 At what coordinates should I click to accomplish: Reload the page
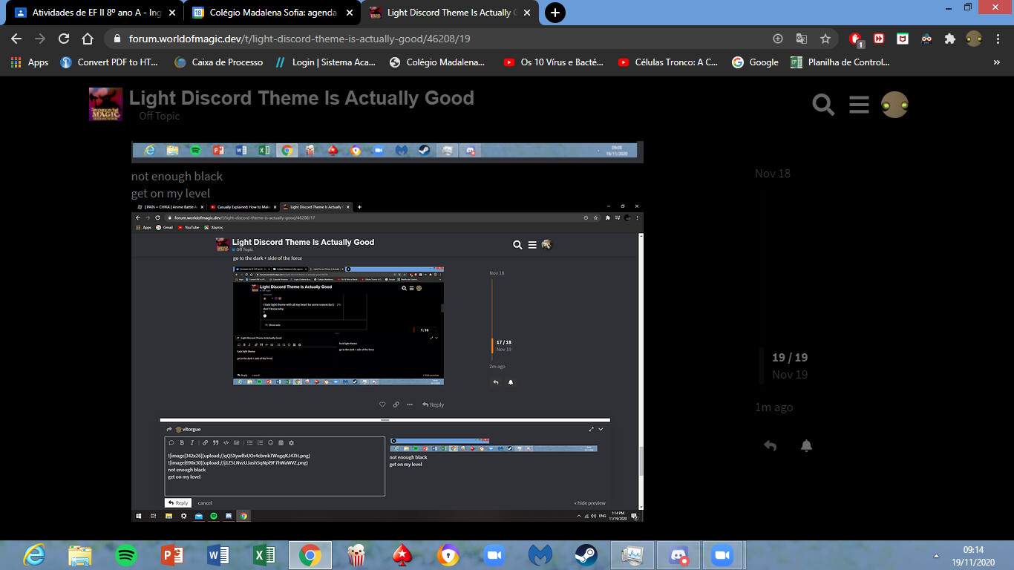(x=64, y=39)
